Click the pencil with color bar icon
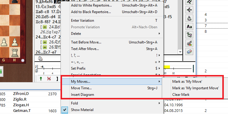The height and width of the screenshot is (114, 228). point(189,43)
